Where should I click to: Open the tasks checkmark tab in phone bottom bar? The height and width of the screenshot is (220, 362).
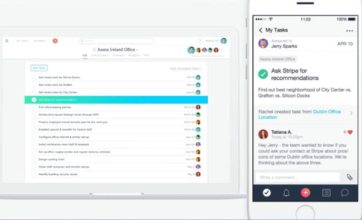click(267, 192)
